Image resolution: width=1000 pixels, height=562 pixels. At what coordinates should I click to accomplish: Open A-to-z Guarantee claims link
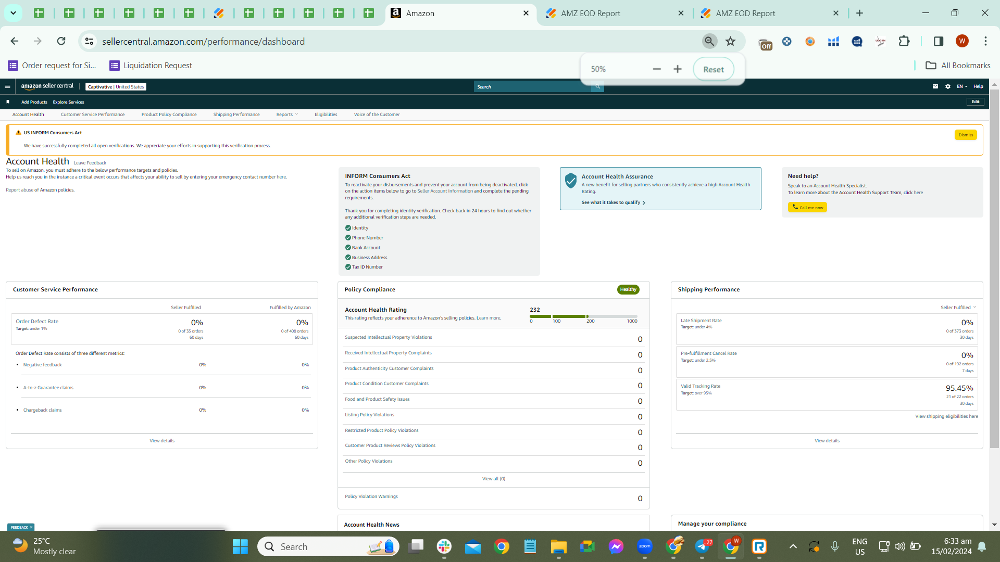tap(48, 388)
